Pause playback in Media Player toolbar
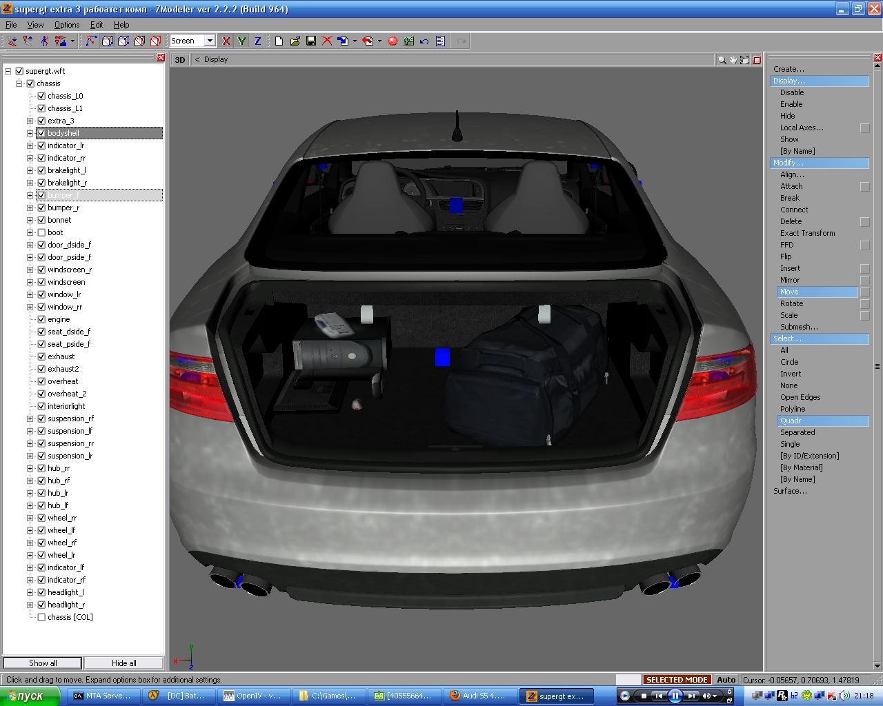 (675, 696)
